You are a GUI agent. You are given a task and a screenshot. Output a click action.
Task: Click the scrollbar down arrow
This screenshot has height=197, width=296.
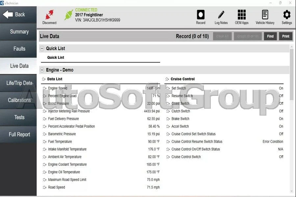tap(292, 191)
